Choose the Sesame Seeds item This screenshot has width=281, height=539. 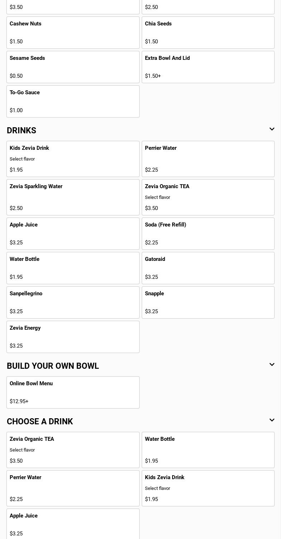(73, 67)
